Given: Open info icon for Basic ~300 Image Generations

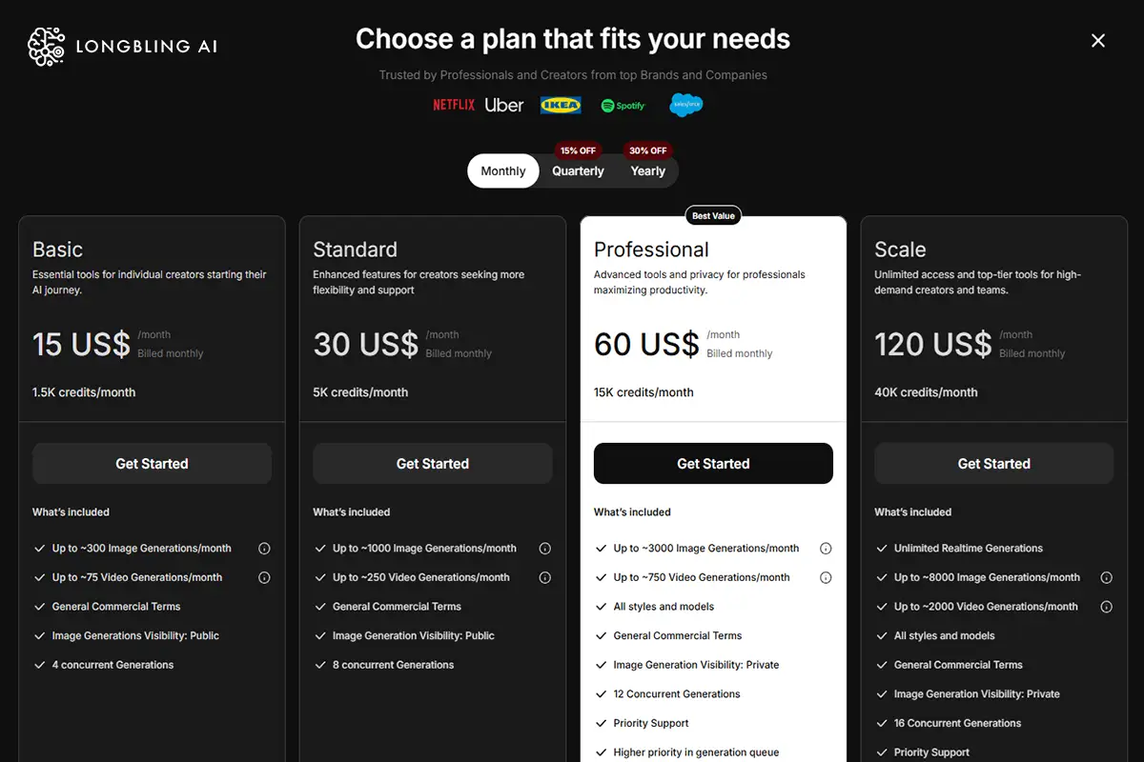Looking at the screenshot, I should [264, 549].
